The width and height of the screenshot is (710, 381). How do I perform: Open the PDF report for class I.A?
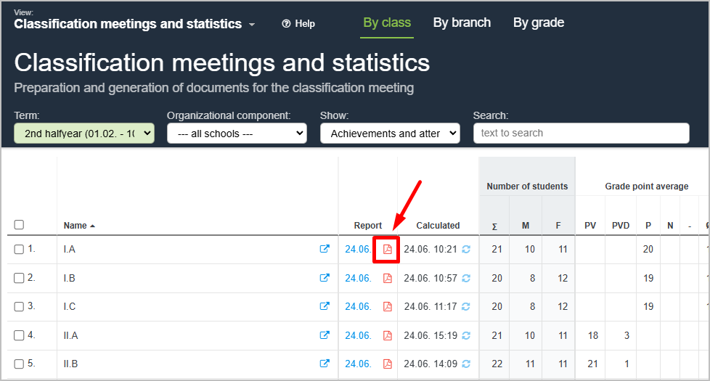[x=388, y=249]
